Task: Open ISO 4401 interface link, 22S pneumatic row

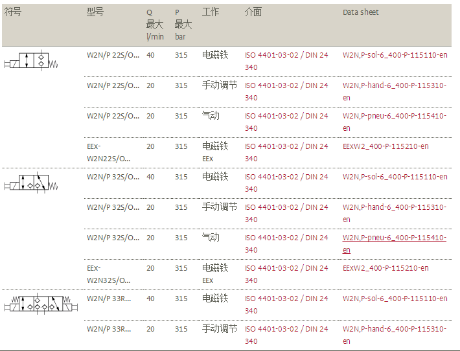Action: pyautogui.click(x=286, y=122)
